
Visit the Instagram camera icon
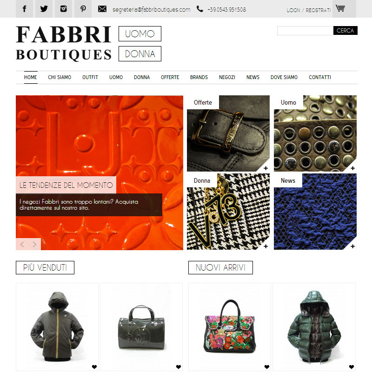[x=63, y=9]
